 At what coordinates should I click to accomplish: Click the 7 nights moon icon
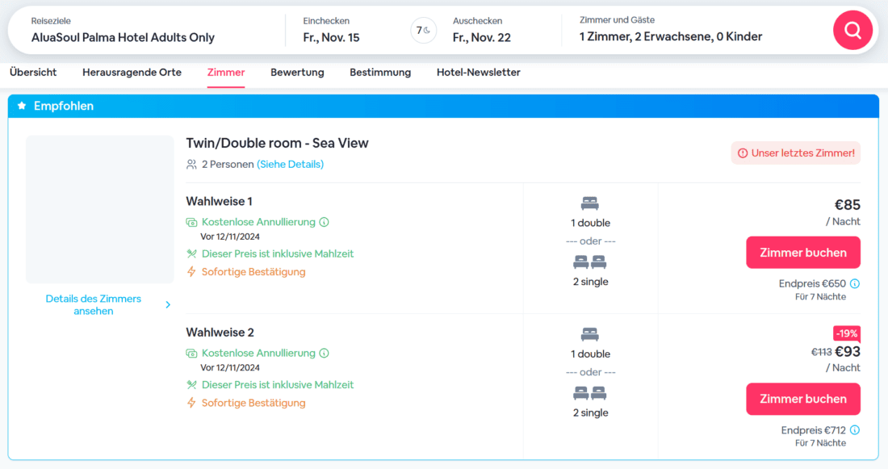[423, 31]
